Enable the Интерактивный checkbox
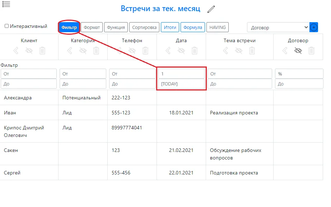Image resolution: width=331 pixels, height=207 pixels. tap(6, 26)
